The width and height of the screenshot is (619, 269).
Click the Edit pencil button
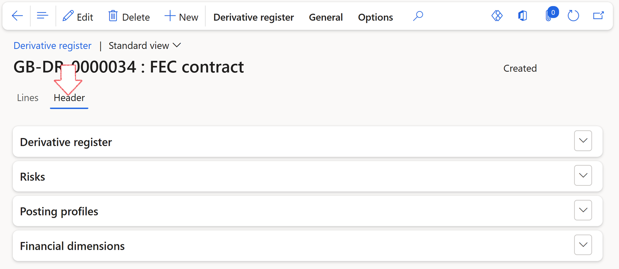pos(78,17)
